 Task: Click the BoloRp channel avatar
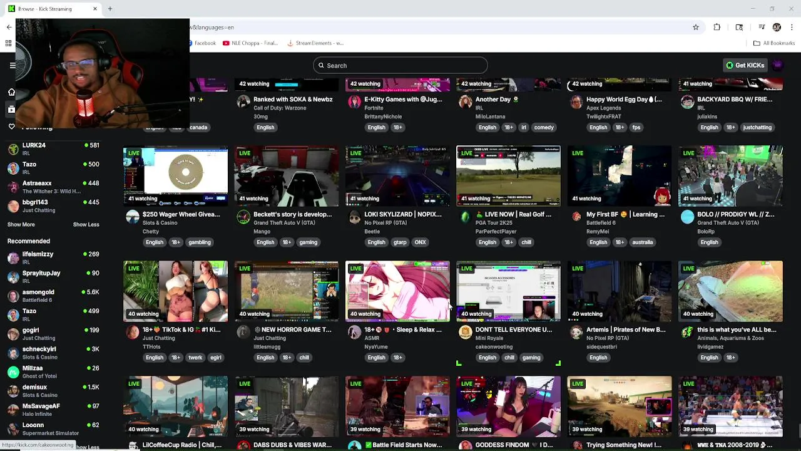pyautogui.click(x=688, y=217)
